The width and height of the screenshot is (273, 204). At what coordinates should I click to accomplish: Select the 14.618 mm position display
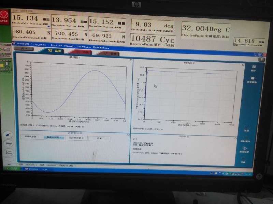coord(249,42)
